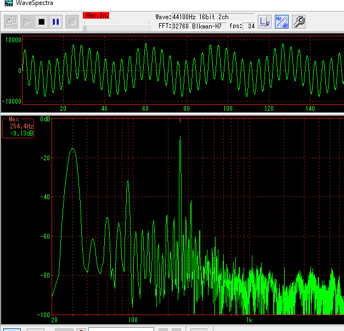Toggle the L/R channel selection icon
This screenshot has width=344, height=331.
click(264, 22)
